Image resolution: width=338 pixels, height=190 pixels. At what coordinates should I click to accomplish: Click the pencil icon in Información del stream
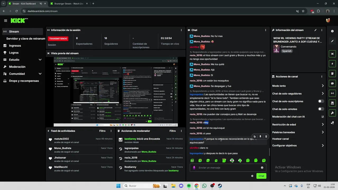point(315,30)
